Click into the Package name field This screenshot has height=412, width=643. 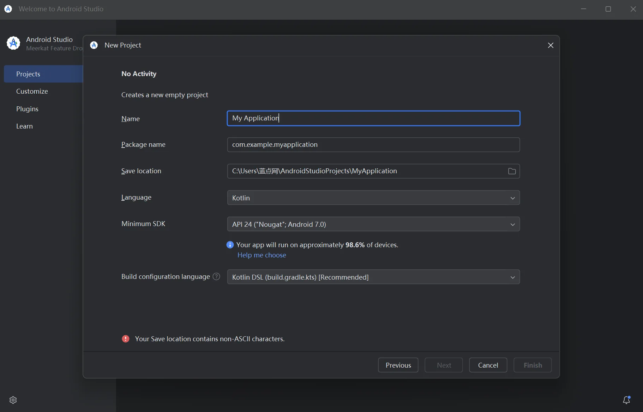(x=373, y=145)
